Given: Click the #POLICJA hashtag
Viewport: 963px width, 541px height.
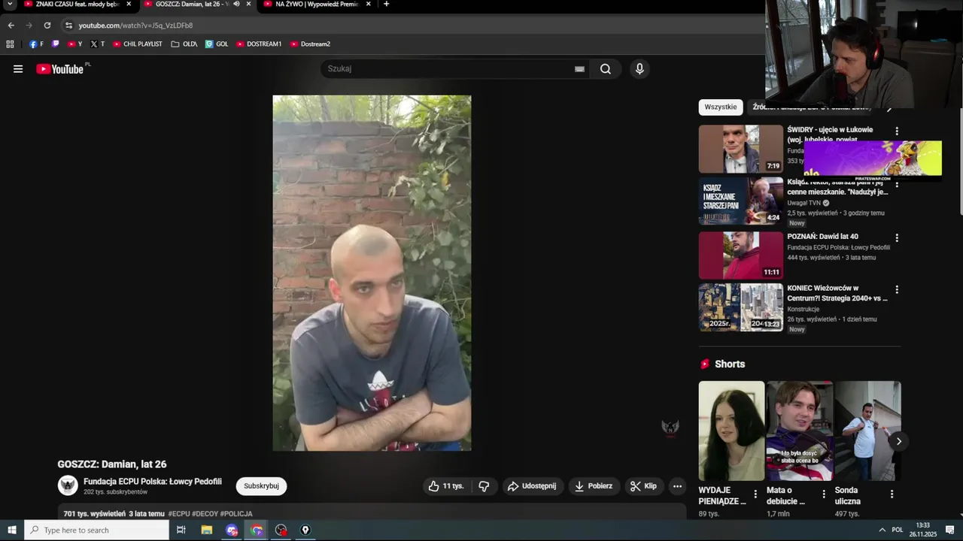Looking at the screenshot, I should [236, 514].
